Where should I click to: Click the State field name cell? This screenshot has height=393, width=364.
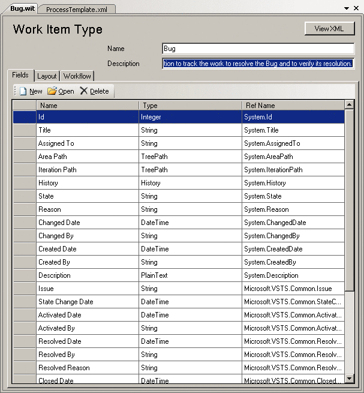pos(88,196)
